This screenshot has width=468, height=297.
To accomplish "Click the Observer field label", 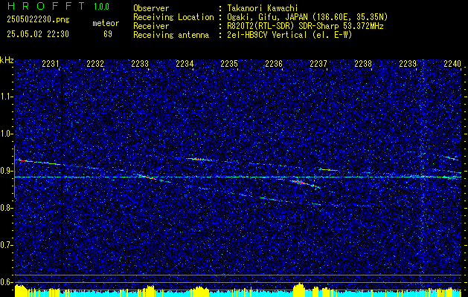I will pyautogui.click(x=151, y=8).
